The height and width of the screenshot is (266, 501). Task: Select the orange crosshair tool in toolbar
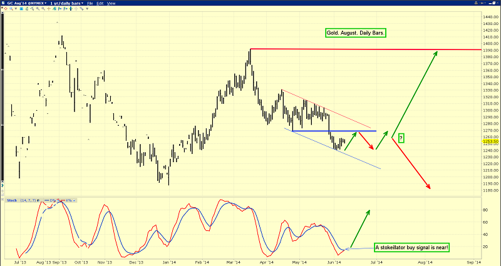click(x=49, y=9)
